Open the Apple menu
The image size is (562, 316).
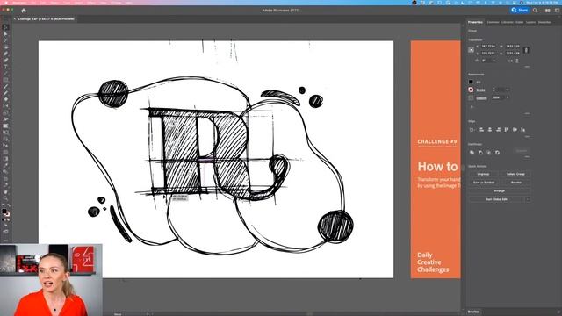6,2
